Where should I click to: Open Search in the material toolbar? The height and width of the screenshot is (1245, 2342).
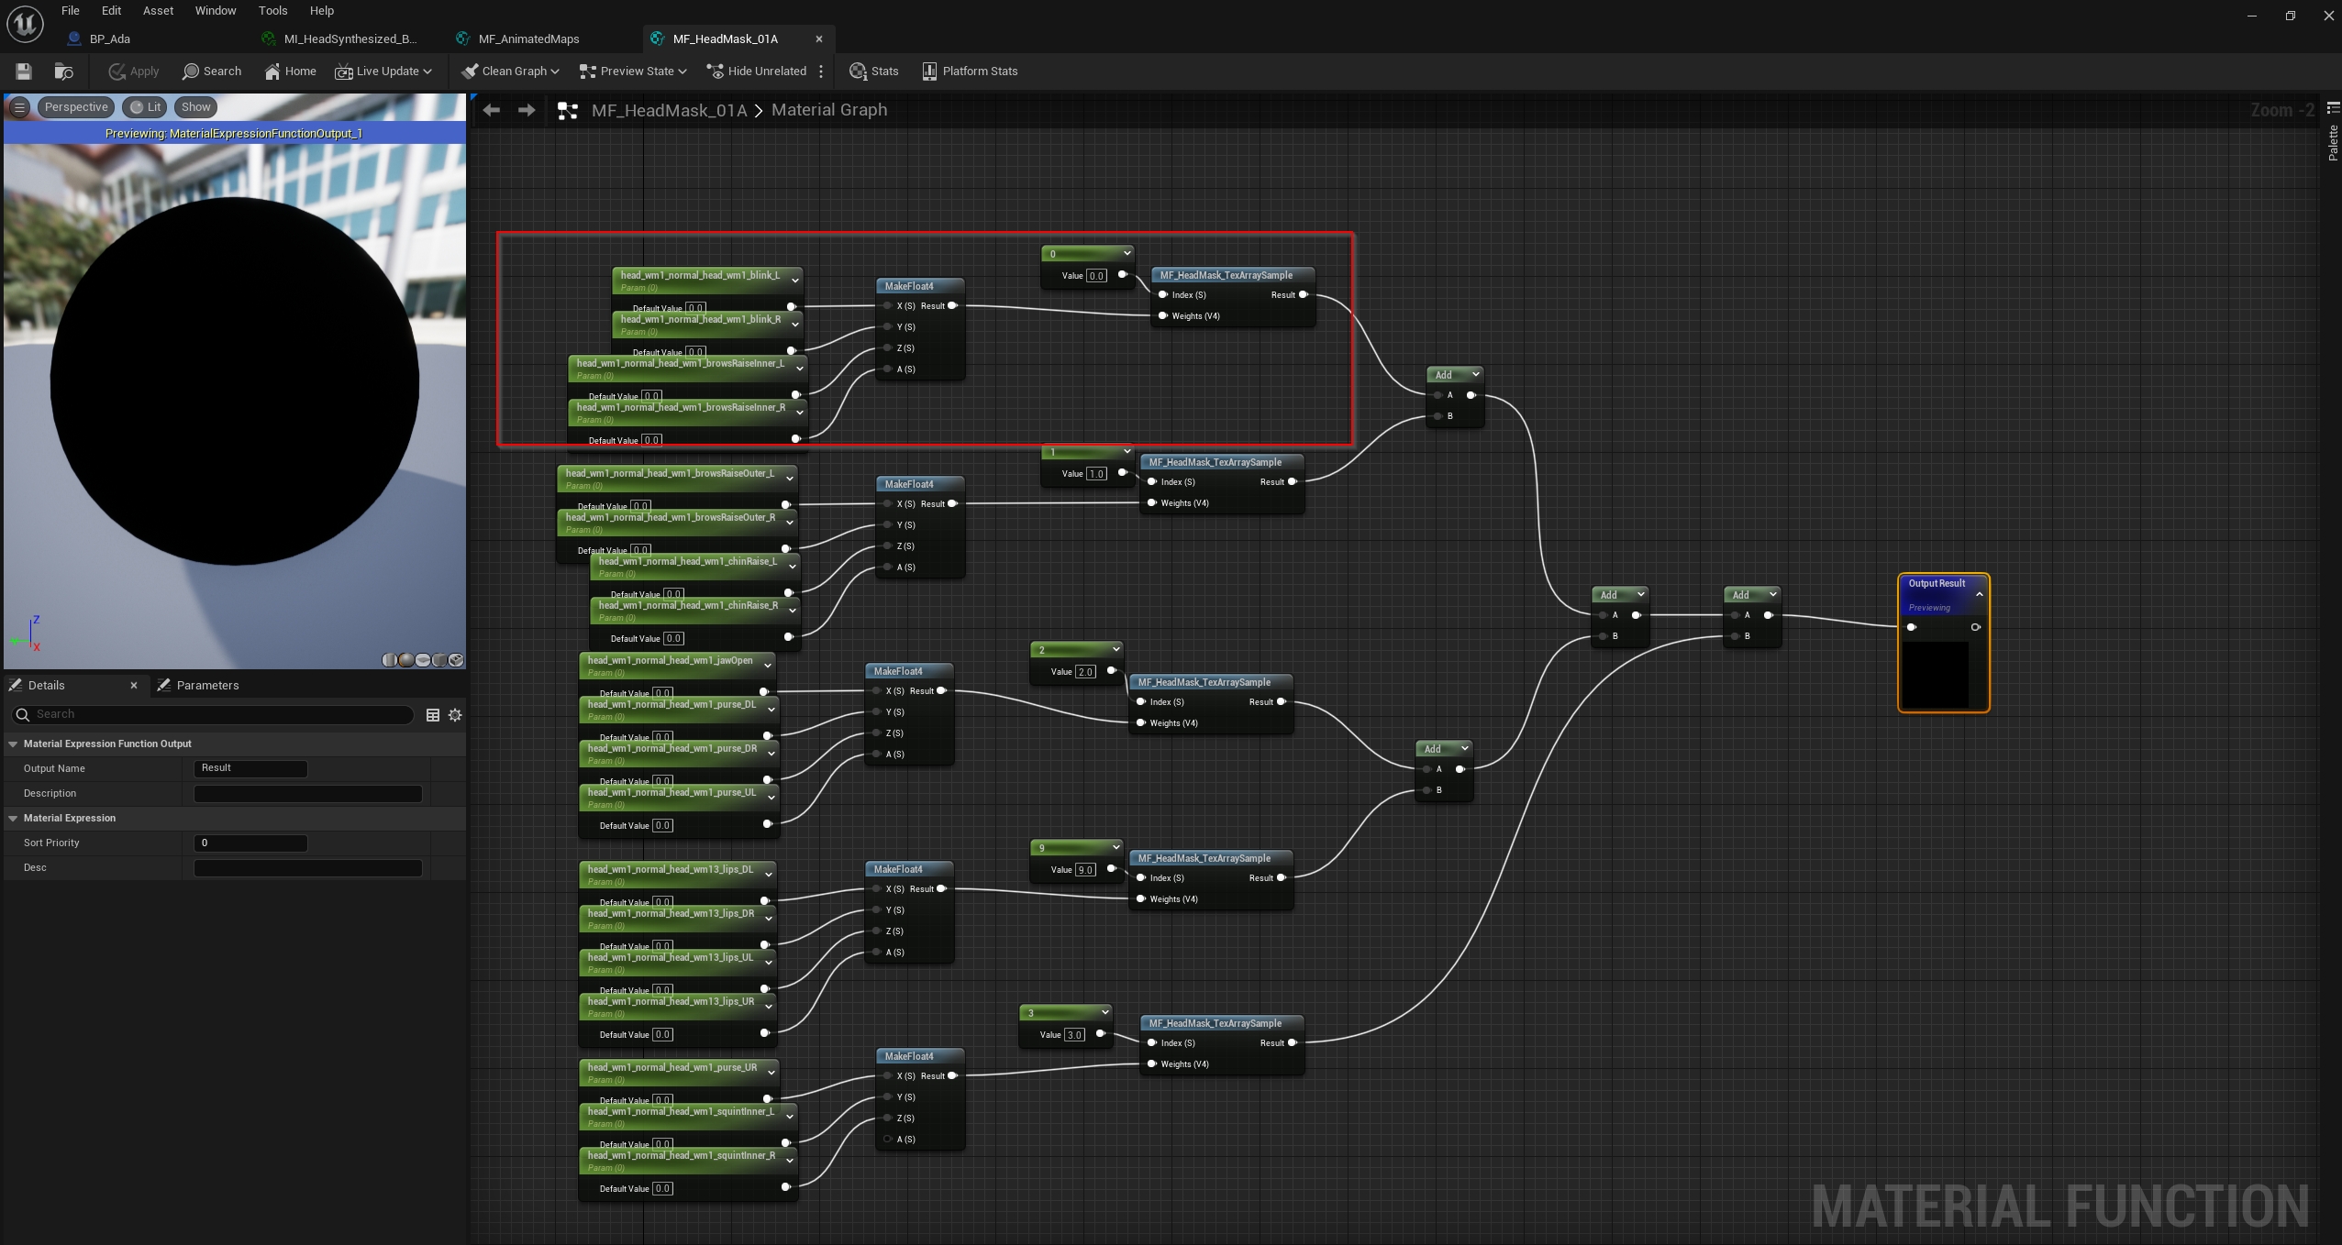pyautogui.click(x=211, y=71)
